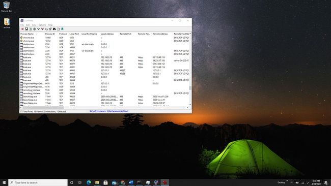The height and width of the screenshot is (186, 331).
Task: Click the floppy disk save icon in toolbar
Action: click(x=26, y=29)
